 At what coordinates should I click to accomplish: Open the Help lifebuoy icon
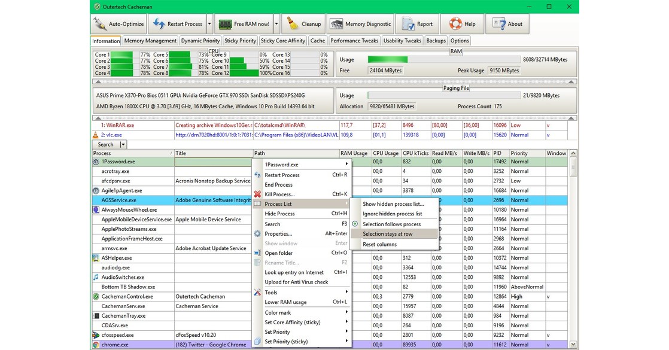[x=455, y=25]
